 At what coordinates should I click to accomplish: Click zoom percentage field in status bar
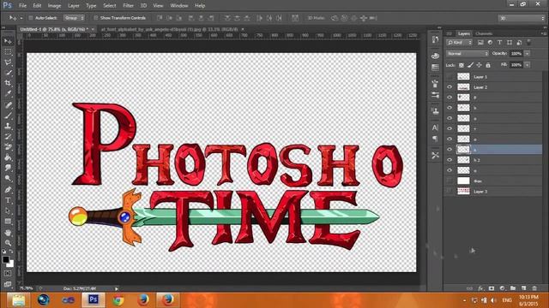pos(27,288)
